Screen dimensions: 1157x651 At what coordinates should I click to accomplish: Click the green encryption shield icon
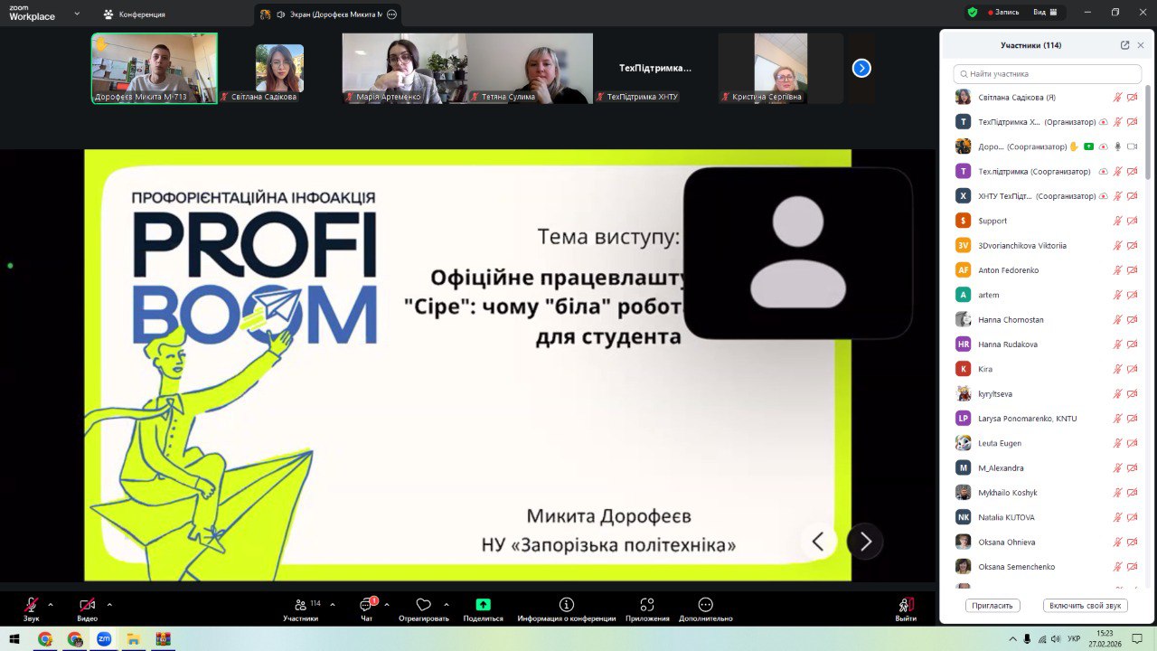click(x=973, y=13)
